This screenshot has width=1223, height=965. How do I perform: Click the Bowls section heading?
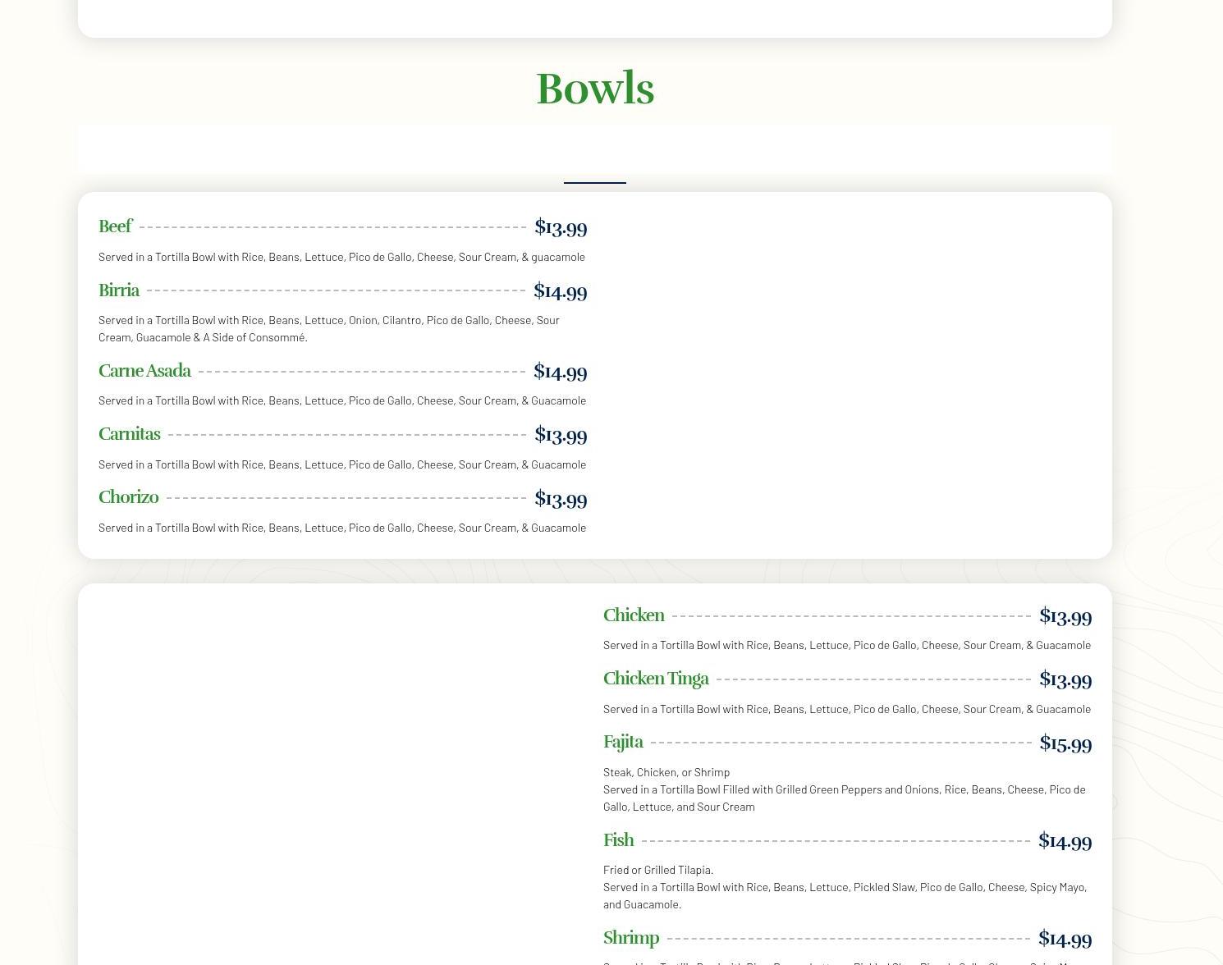pos(594,89)
